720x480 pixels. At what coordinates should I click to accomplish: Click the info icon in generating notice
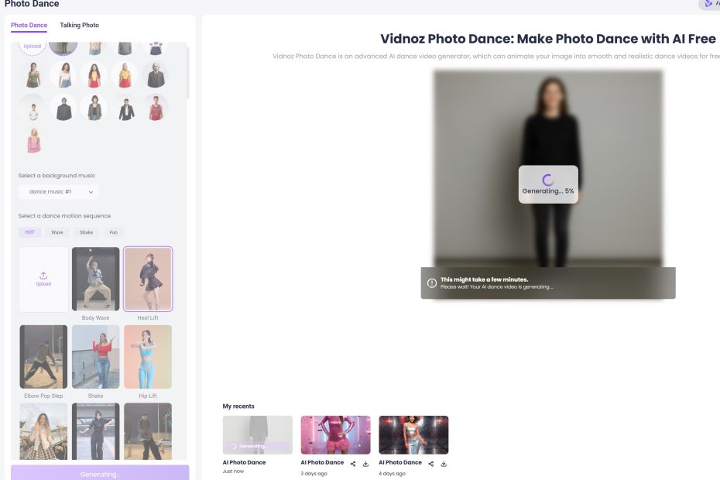coord(432,283)
